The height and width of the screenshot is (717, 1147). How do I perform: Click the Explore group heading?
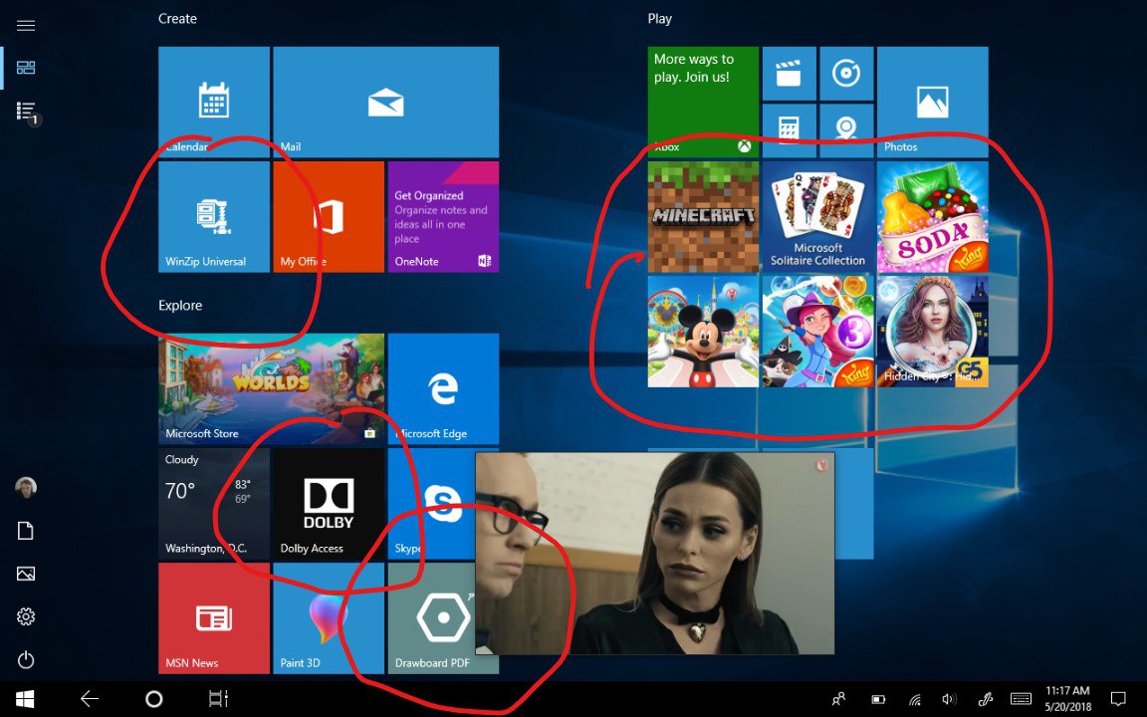(180, 306)
